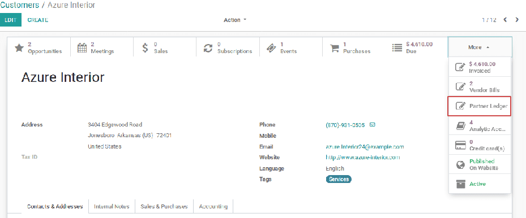Click the Due list icon

pyautogui.click(x=397, y=48)
